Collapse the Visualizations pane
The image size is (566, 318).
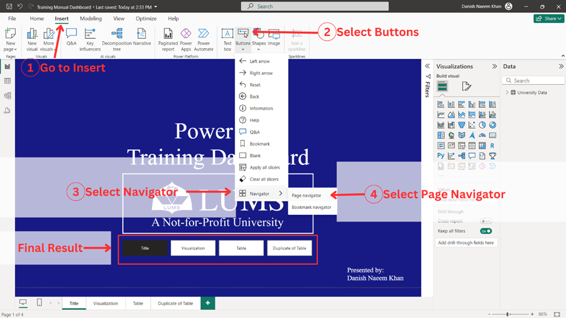[494, 66]
